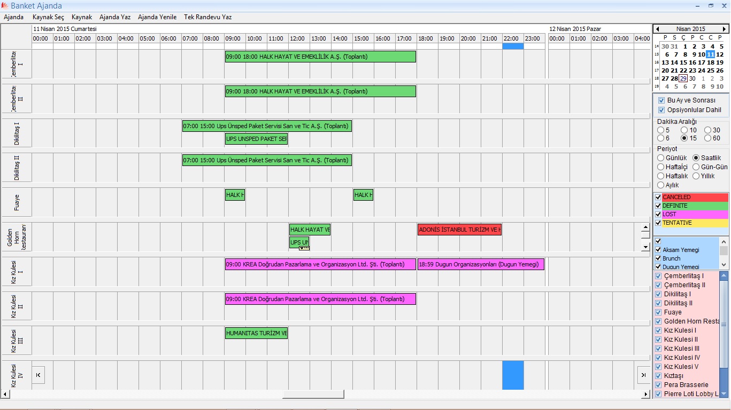Uncheck Kız Kulesi V in room list
731x410 pixels.
click(x=659, y=367)
